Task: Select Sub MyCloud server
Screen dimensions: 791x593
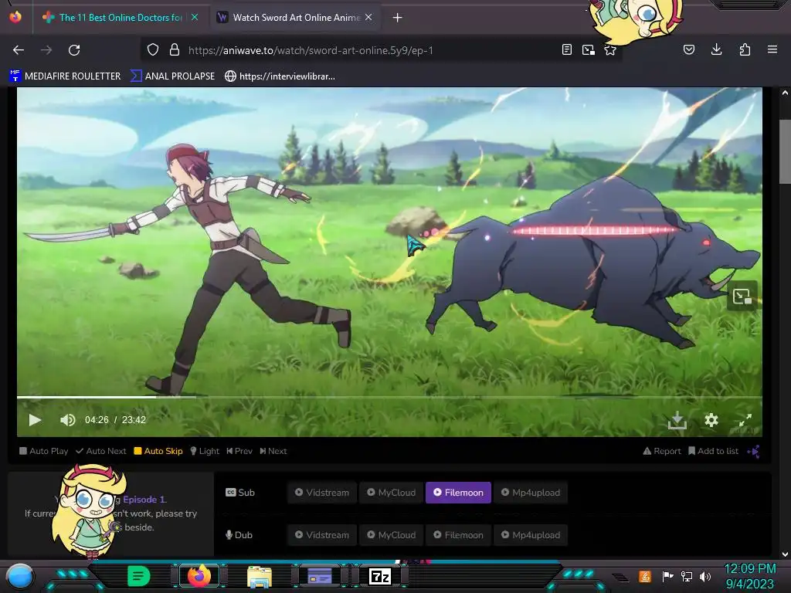Action: (x=392, y=493)
